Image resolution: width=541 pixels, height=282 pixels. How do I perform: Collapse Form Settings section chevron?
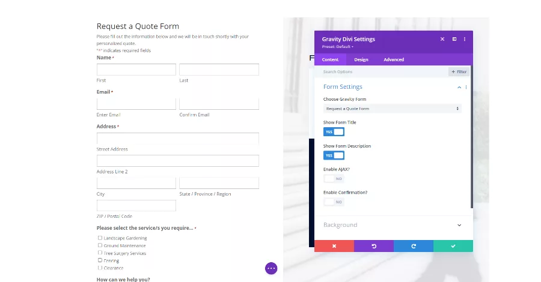point(459,87)
